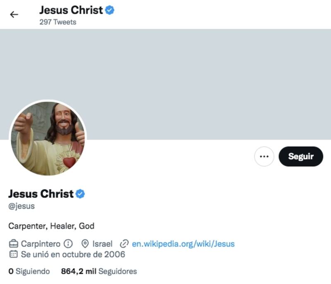This screenshot has height=284, width=331.
Task: Click the 297 Tweets count
Action: pos(58,22)
